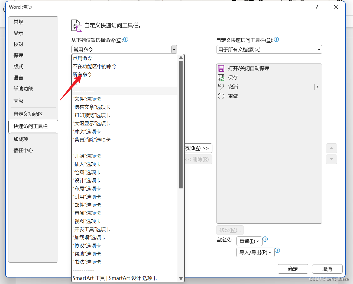Viewport: 353px width, 284px height.
Task: Click the 添加(A) >> button
Action: click(x=198, y=148)
